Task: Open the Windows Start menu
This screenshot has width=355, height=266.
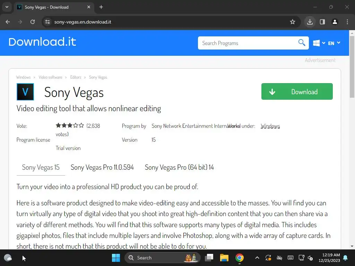Action: point(116,258)
